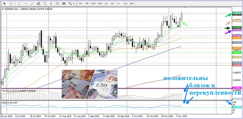The height and width of the screenshot is (119, 243).
Task: Click the text label 'T' tool
Action: pos(58,4)
